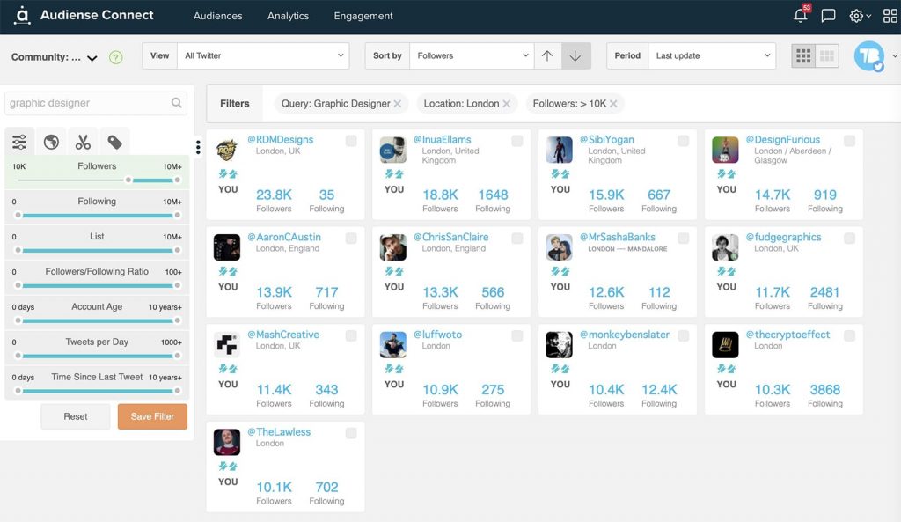This screenshot has width=901, height=522.
Task: Click the Audiense Connect logo icon
Action: tap(22, 16)
